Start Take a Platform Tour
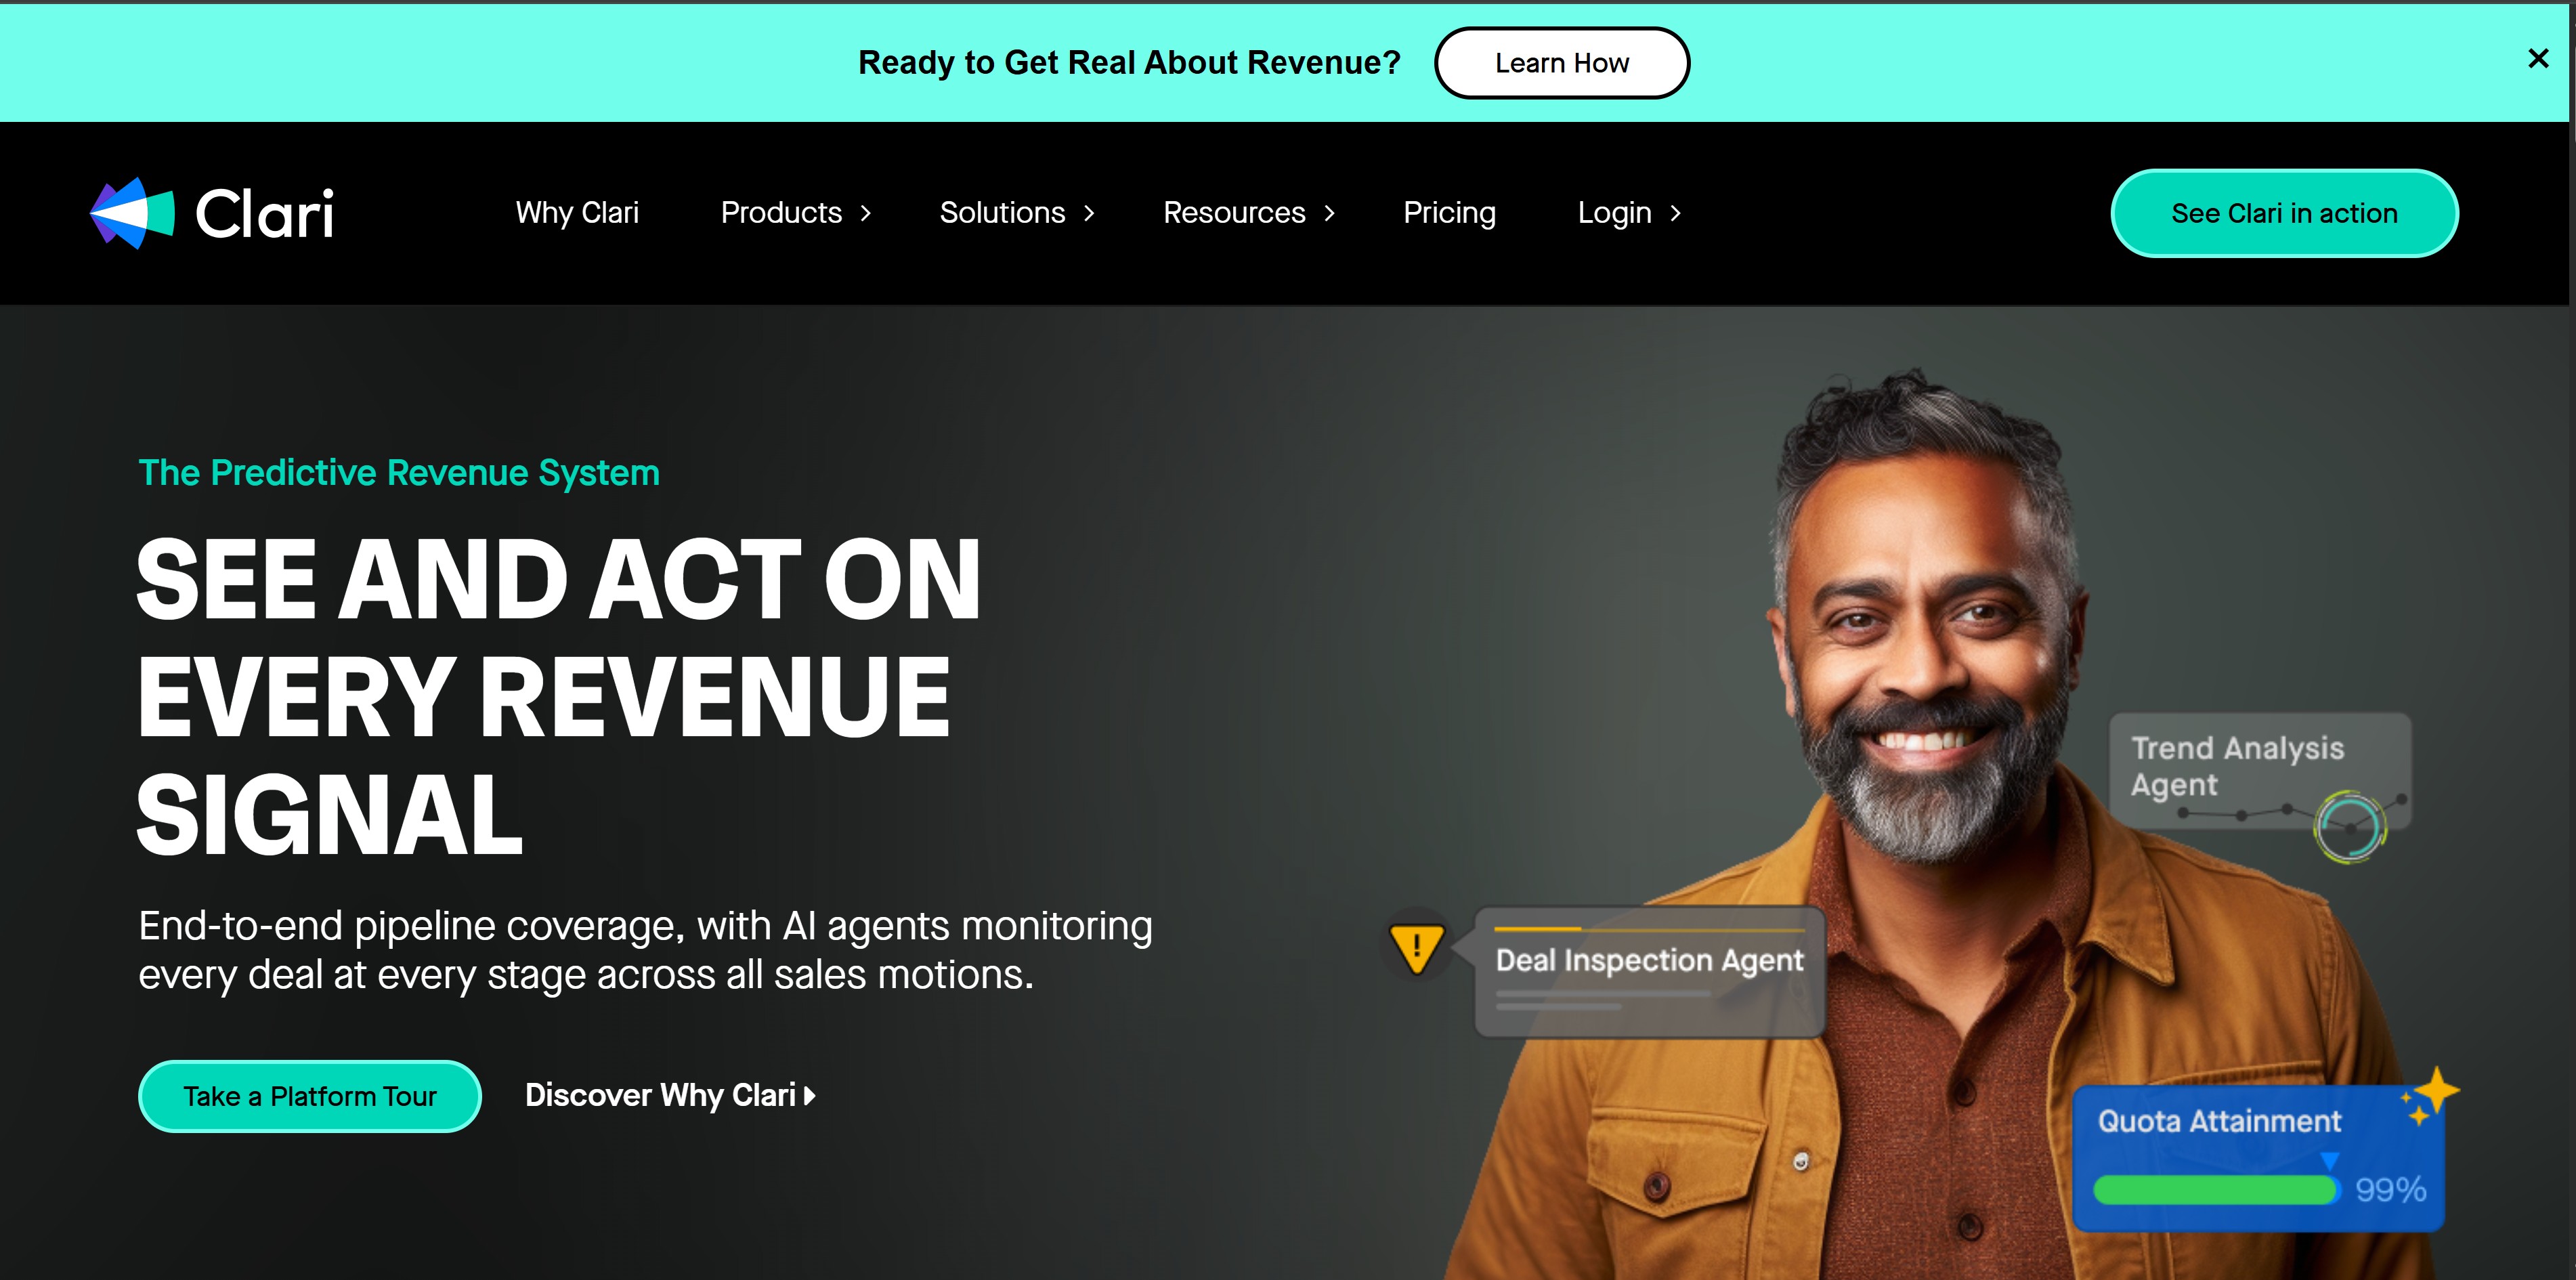2576x1280 pixels. point(310,1096)
